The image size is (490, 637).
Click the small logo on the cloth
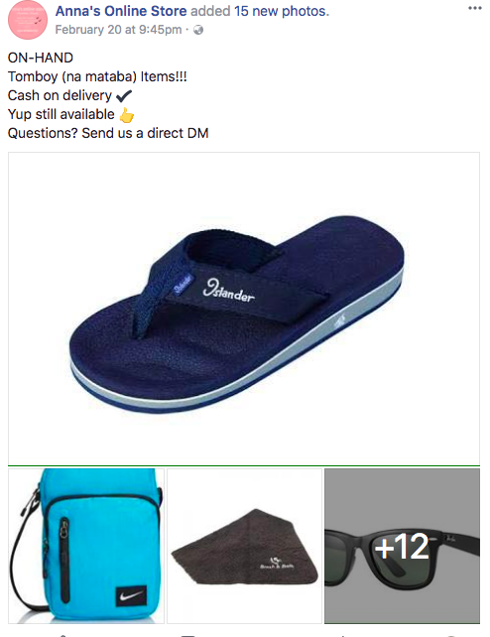click(277, 563)
